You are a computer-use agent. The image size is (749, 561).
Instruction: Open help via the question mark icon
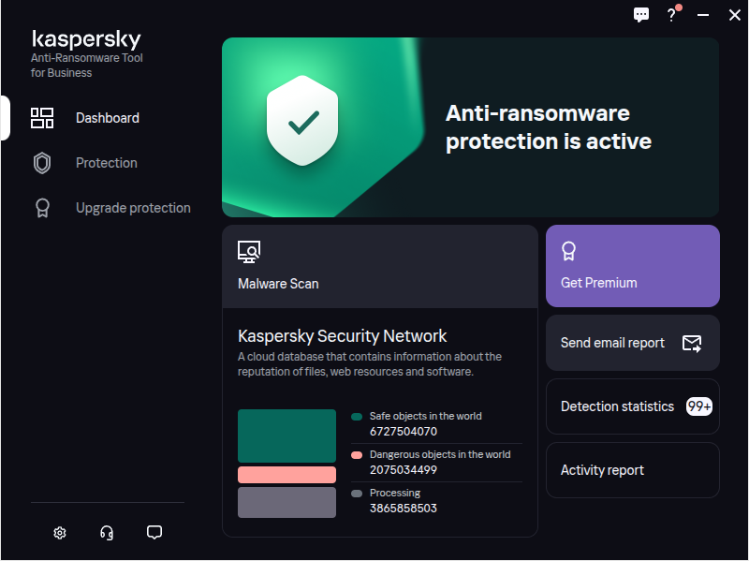coord(671,15)
